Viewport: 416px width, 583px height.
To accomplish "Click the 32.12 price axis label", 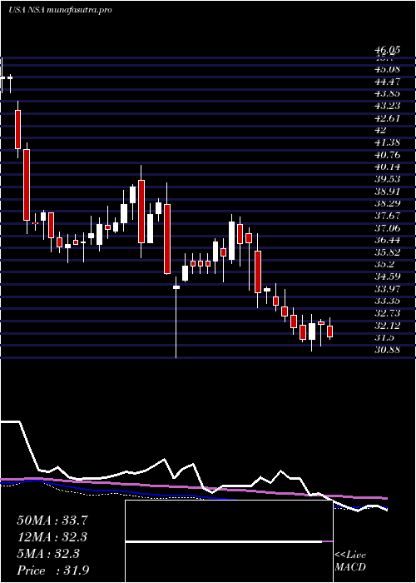I will [x=387, y=326].
